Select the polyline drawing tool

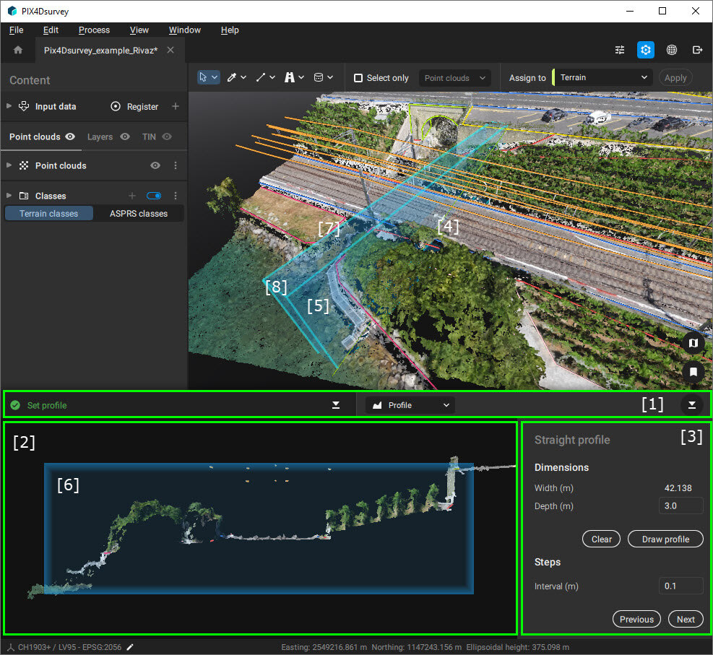pos(262,77)
